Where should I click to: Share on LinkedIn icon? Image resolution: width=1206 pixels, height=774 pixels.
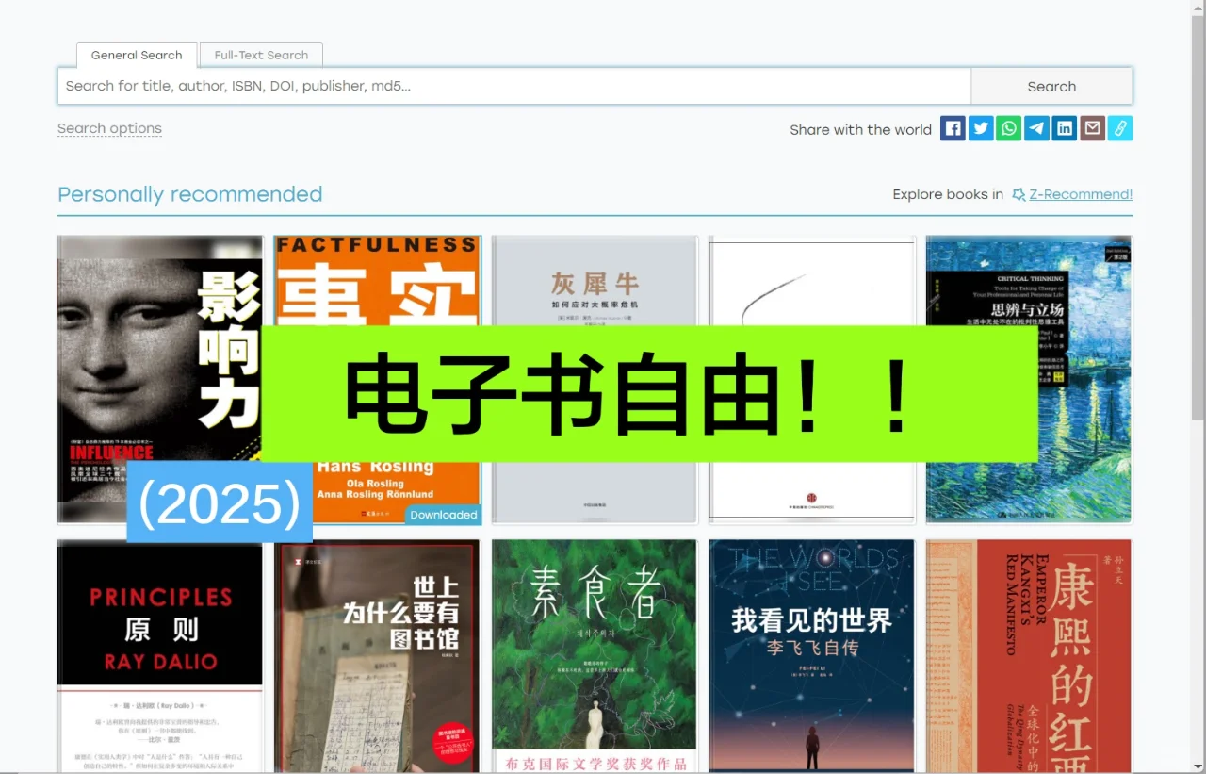pos(1065,129)
